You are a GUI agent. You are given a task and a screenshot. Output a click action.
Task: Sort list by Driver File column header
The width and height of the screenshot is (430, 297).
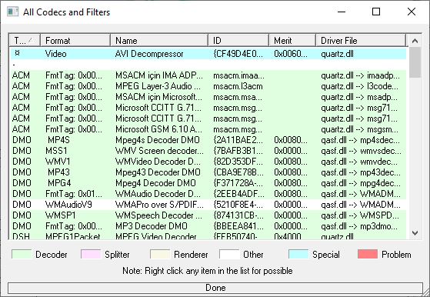361,41
